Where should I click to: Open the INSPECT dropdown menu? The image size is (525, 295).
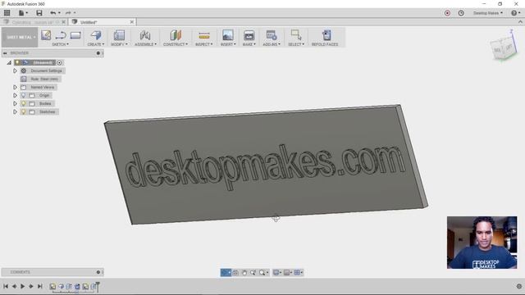pyautogui.click(x=204, y=44)
